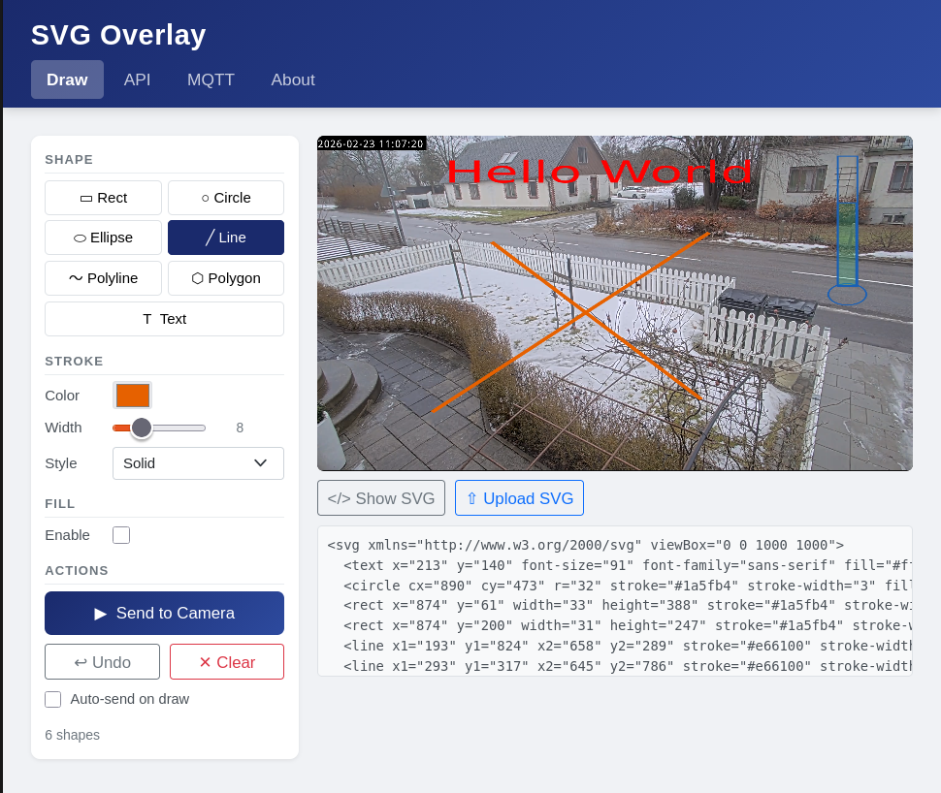Choose the Polygon shape tool

coord(225,278)
